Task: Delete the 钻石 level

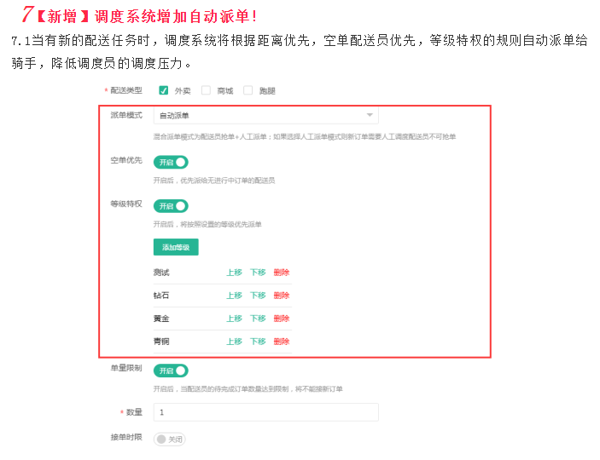Action: (x=282, y=296)
